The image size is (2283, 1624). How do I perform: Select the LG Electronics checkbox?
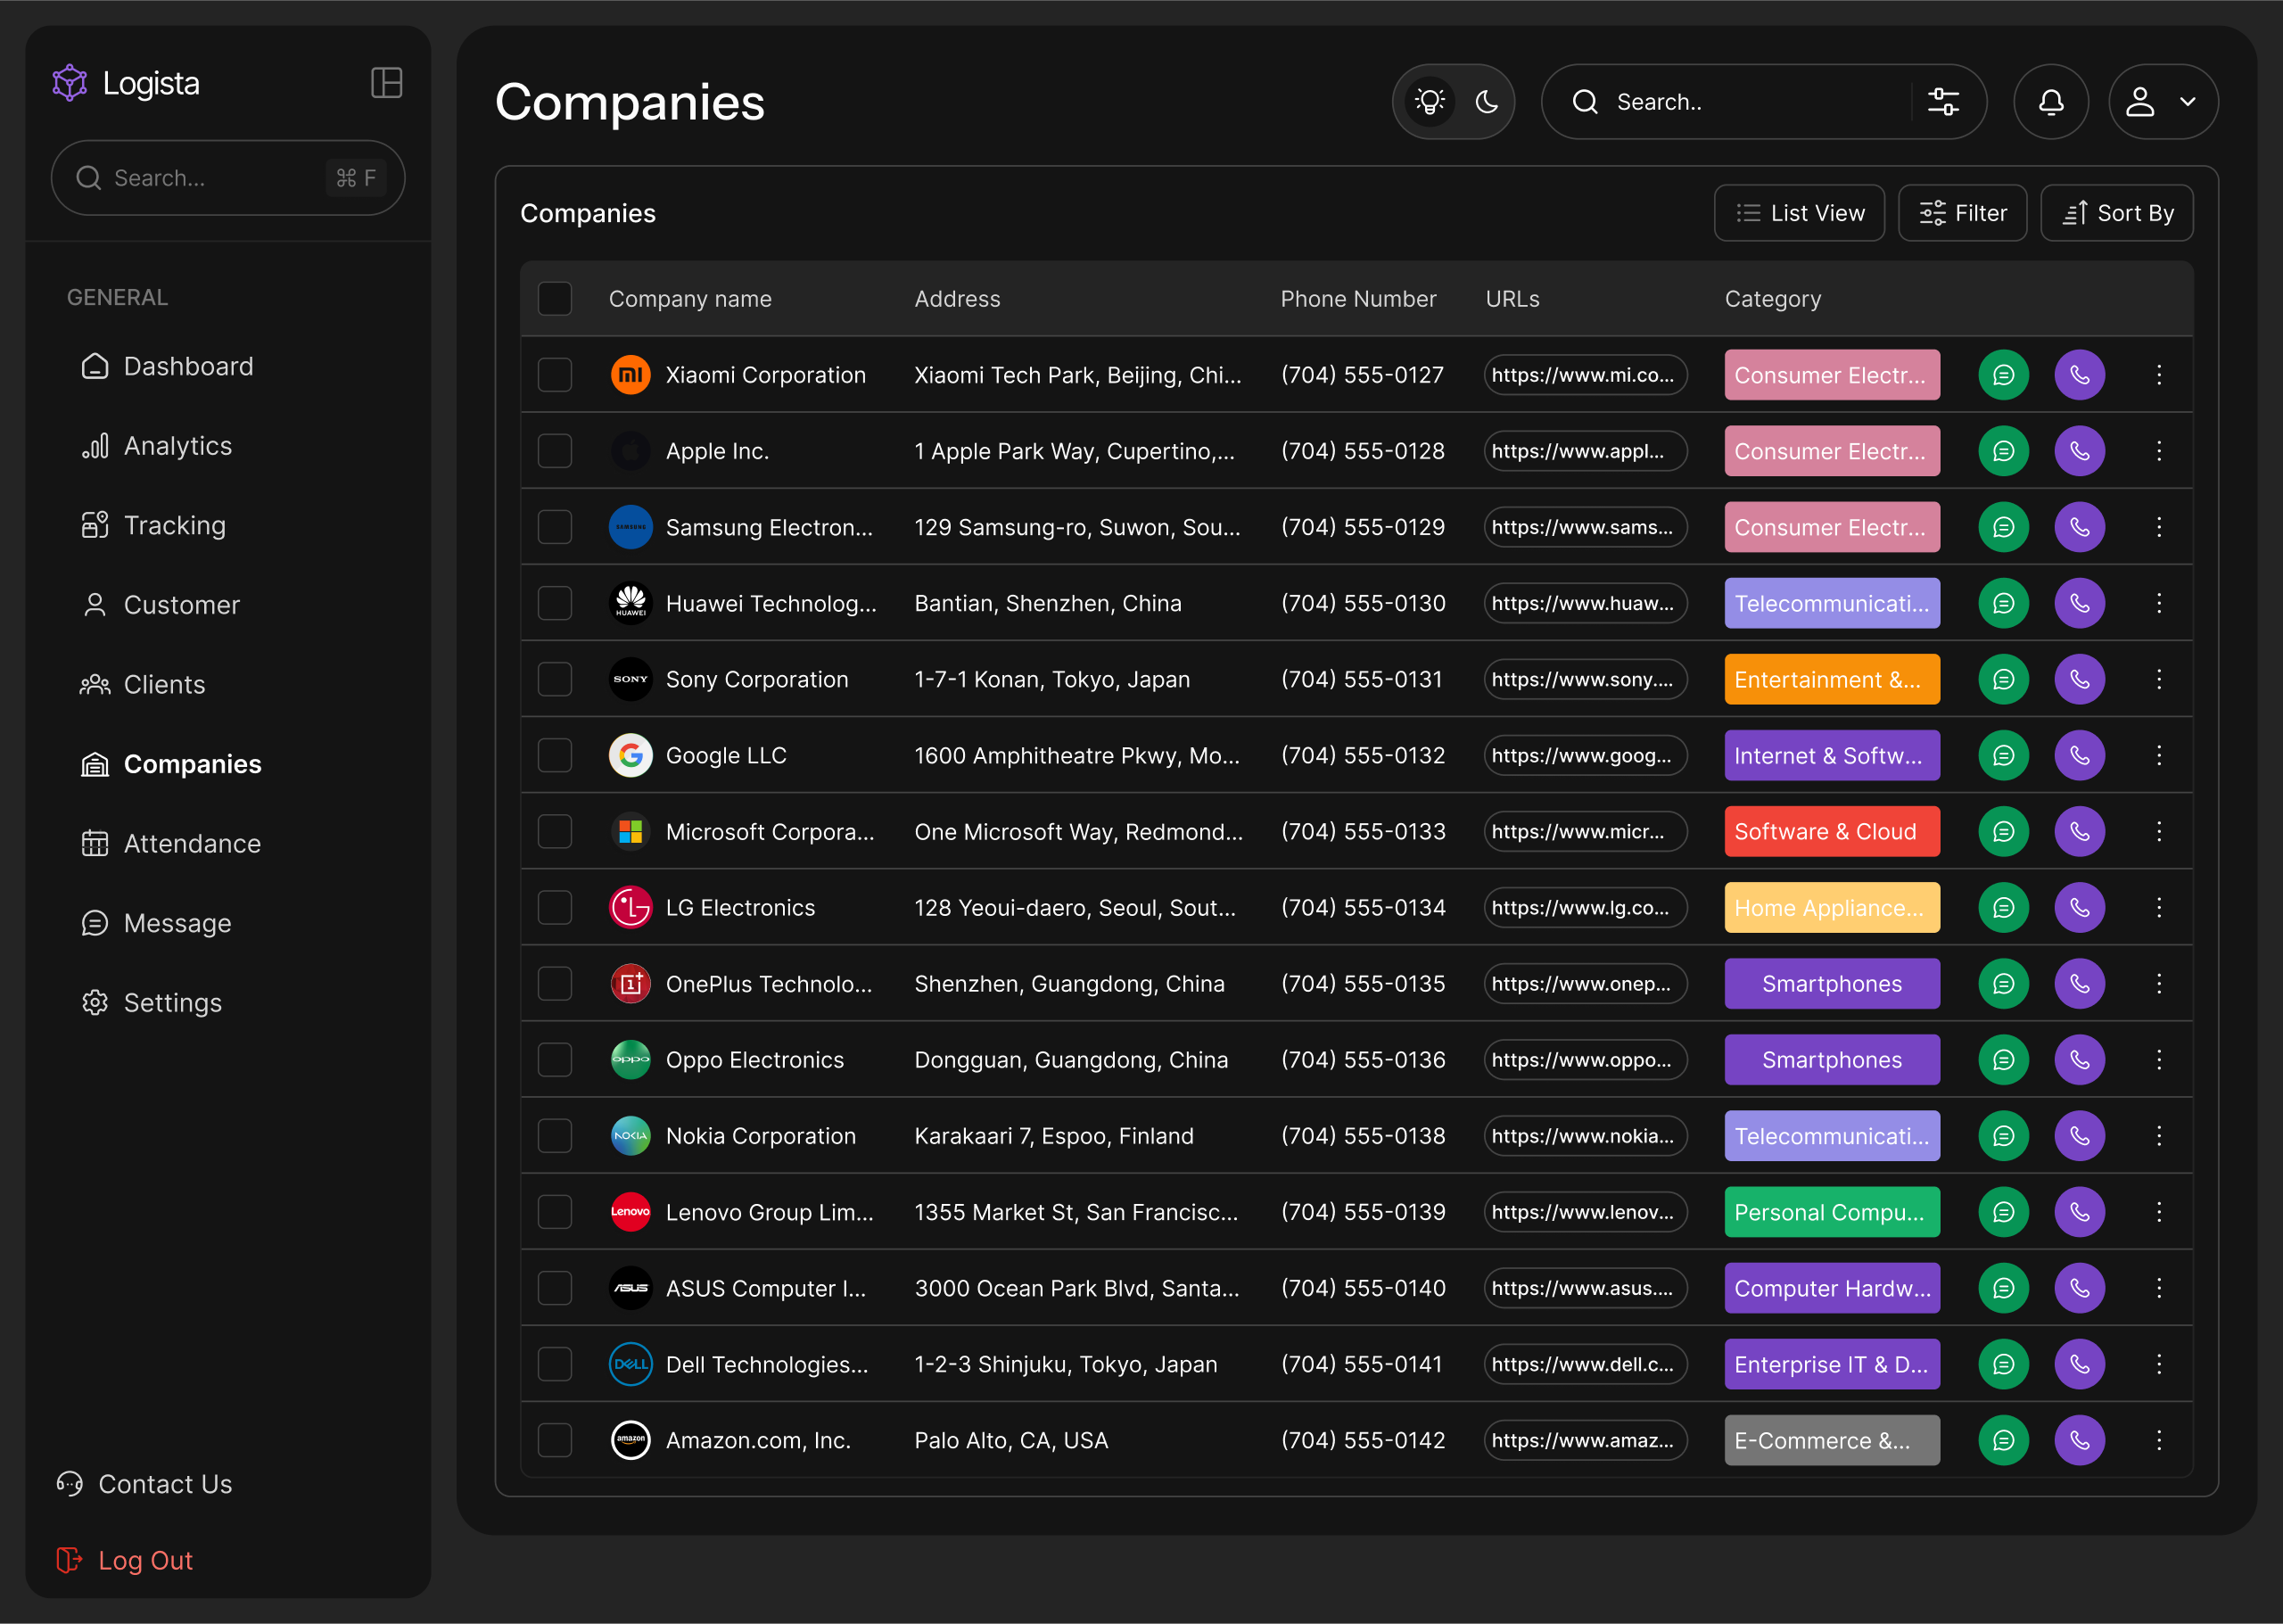click(555, 907)
